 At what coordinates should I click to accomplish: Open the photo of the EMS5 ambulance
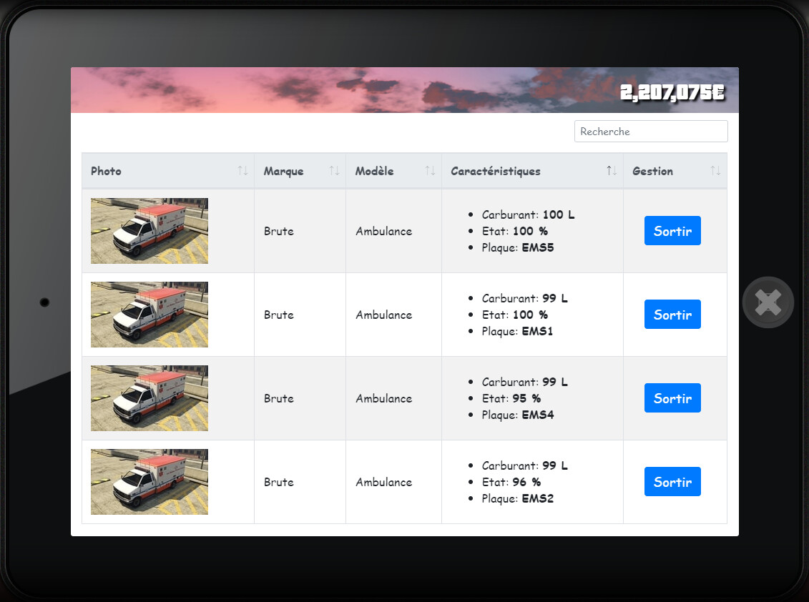point(149,231)
